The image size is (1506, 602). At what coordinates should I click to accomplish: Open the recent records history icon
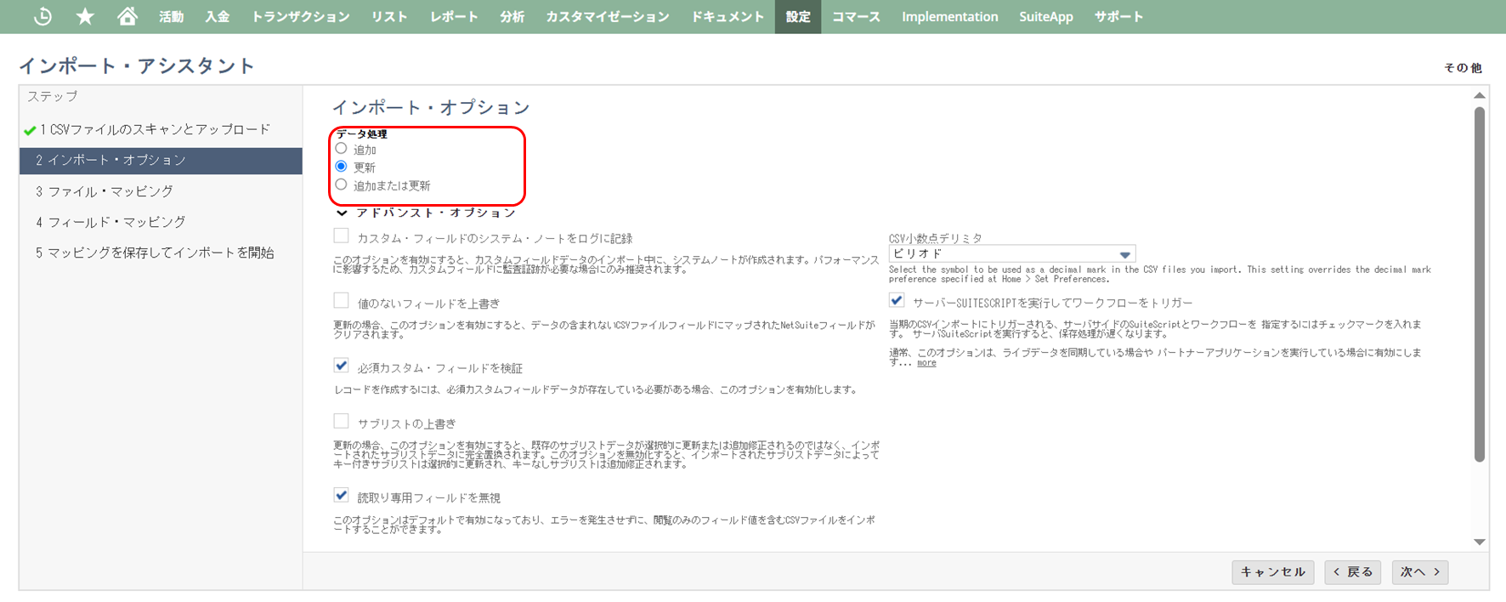[42, 16]
